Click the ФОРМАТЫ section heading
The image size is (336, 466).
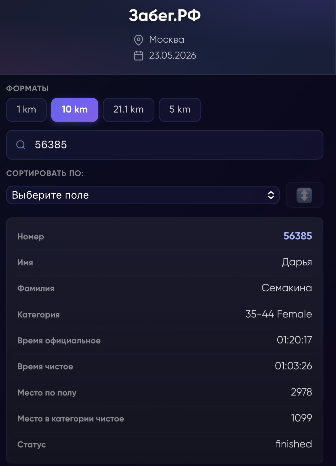click(27, 88)
